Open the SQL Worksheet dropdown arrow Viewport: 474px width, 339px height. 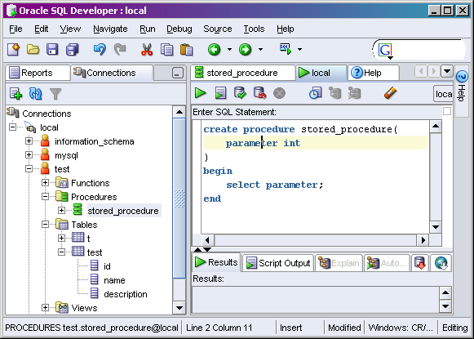click(x=299, y=49)
